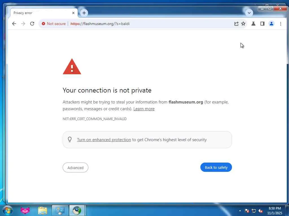Bookmark this page with the star icon
The image size is (289, 216).
(x=243, y=24)
